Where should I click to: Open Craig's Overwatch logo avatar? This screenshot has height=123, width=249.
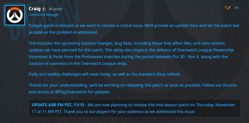15,15
